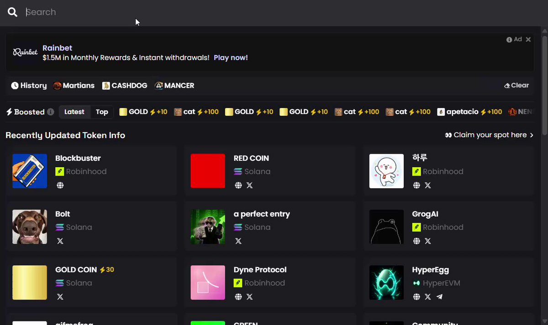Follow the 'Play now!' link
Screen dimensions: 548x325
coord(231,58)
